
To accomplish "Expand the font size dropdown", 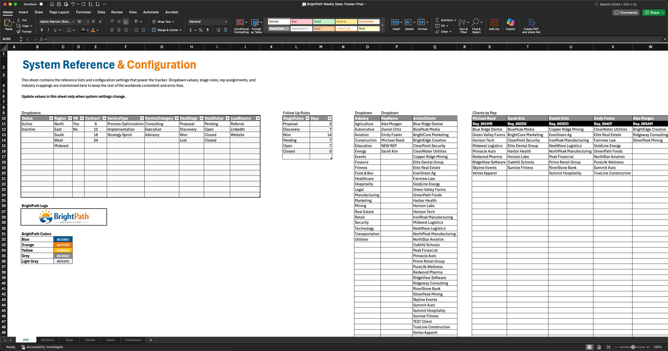I will [x=88, y=22].
